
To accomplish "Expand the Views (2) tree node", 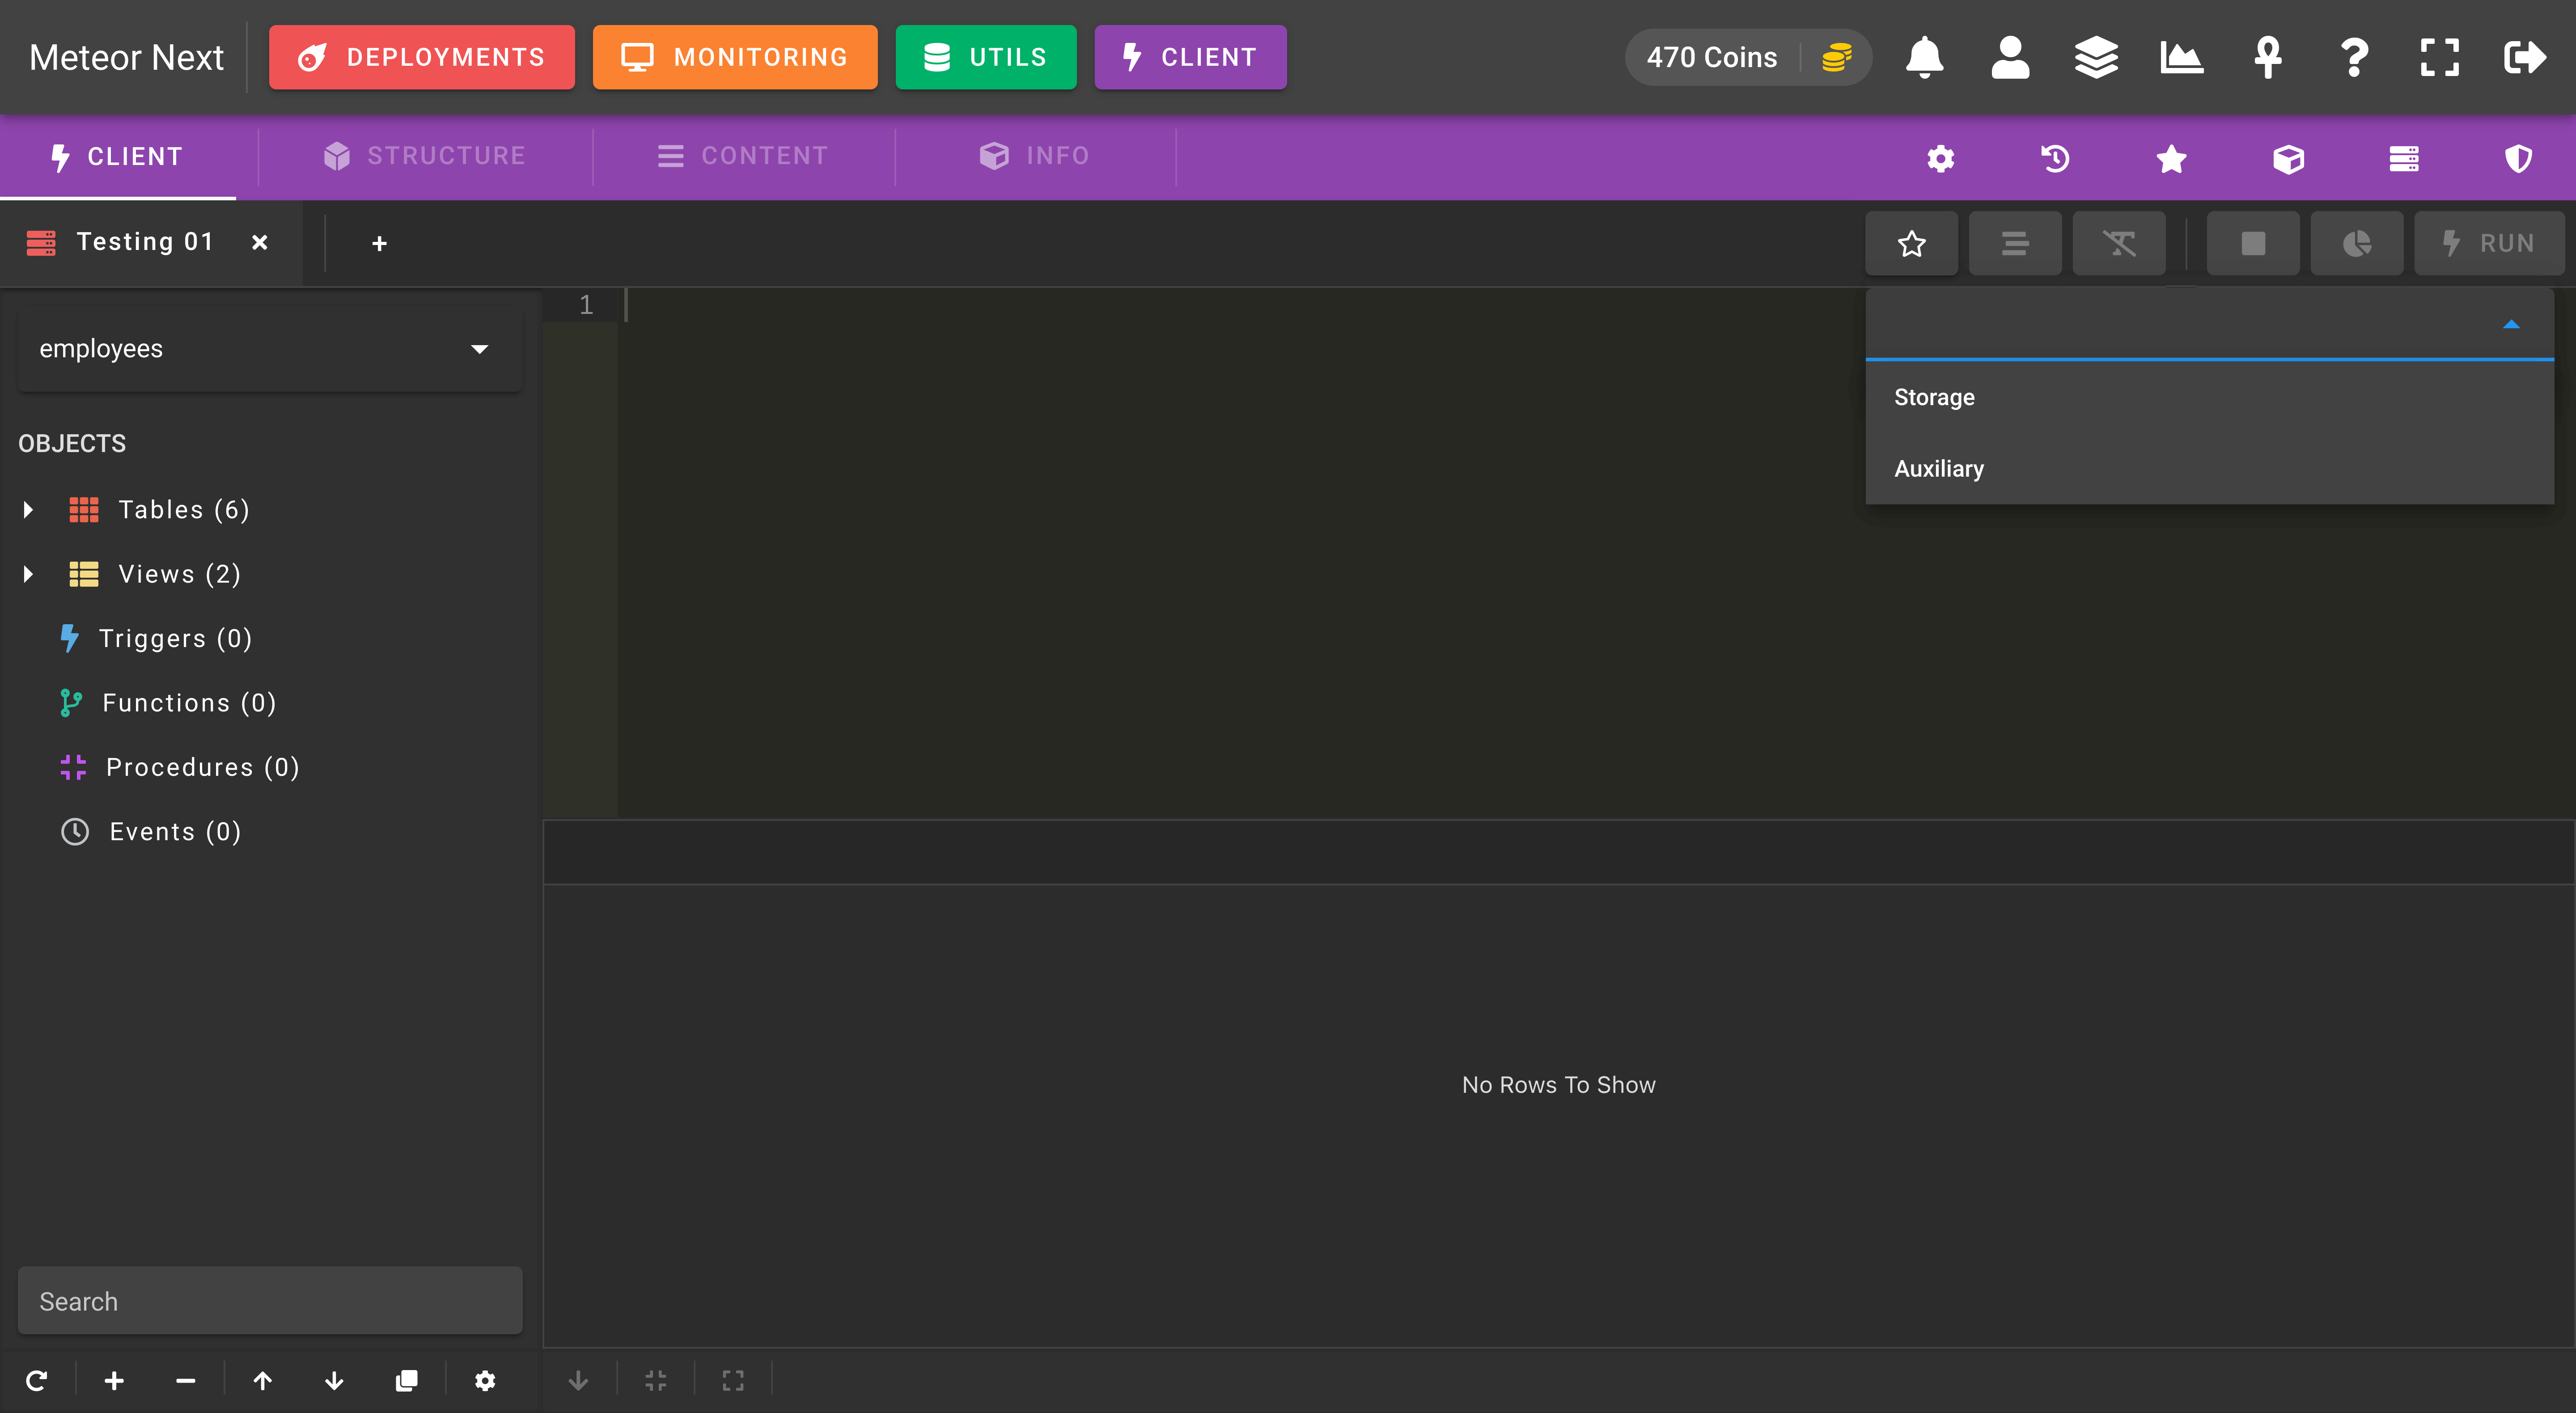I will coord(29,574).
